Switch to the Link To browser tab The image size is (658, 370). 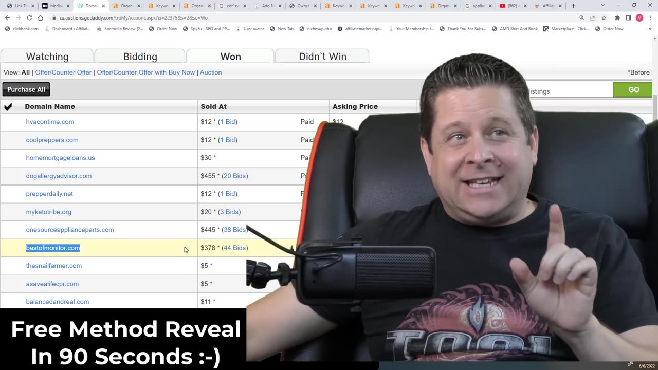pyautogui.click(x=21, y=6)
